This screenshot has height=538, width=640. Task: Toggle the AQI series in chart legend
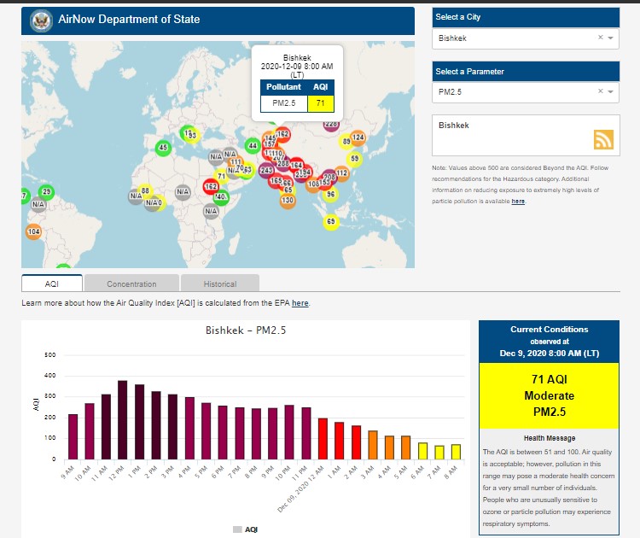[245, 529]
